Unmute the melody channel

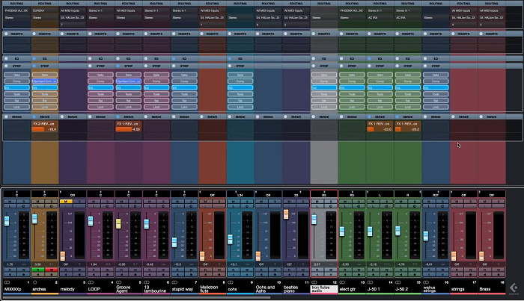[x=66, y=202]
